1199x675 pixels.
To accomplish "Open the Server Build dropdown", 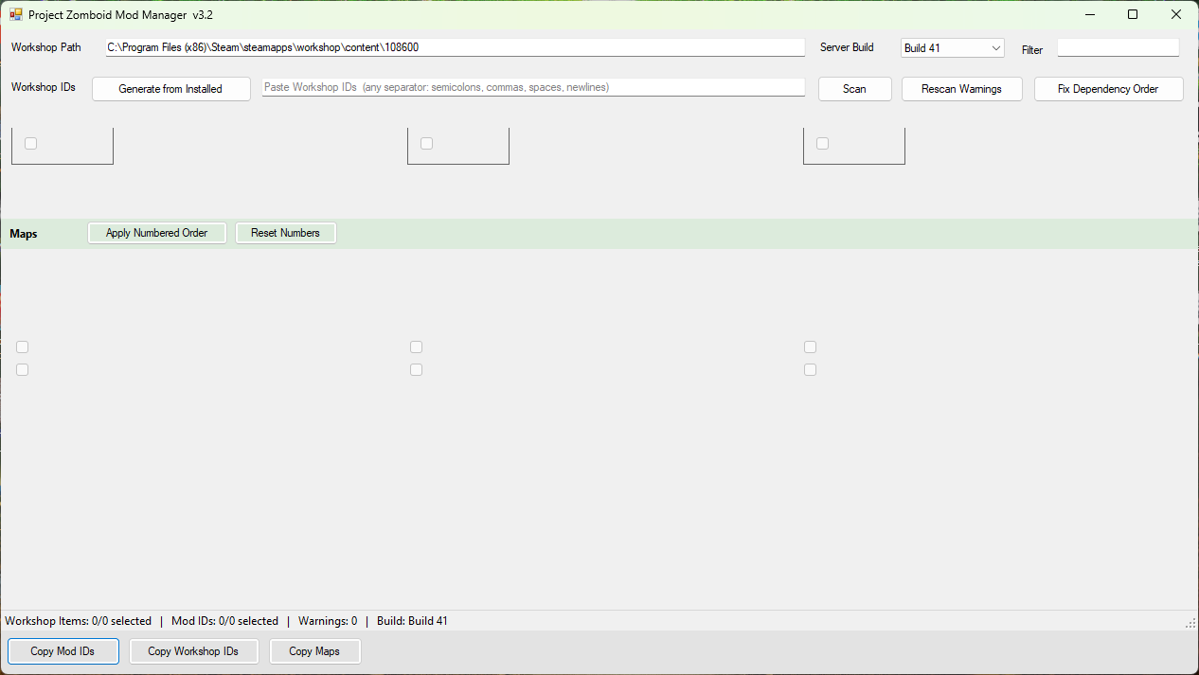I will [952, 47].
